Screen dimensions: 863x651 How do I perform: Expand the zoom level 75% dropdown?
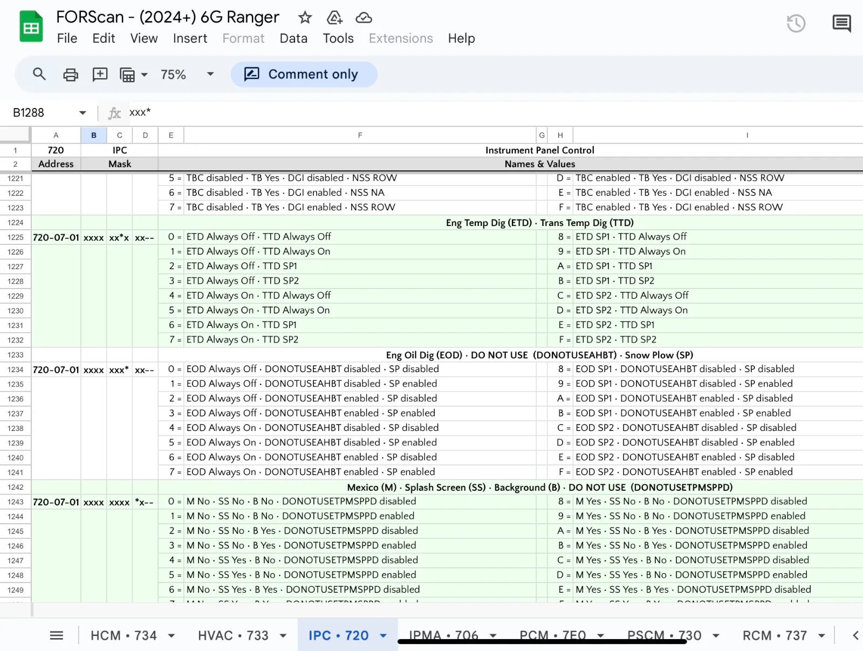coord(210,74)
